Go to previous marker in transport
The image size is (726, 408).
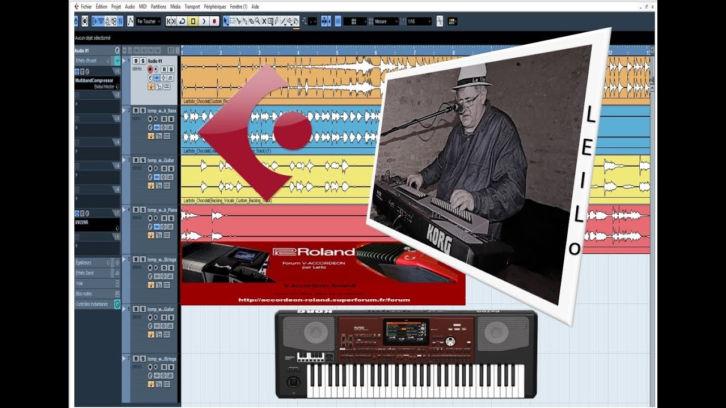169,21
